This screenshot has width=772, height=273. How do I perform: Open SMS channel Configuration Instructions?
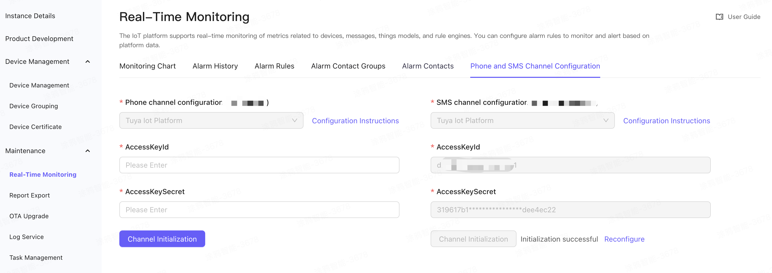pos(667,121)
